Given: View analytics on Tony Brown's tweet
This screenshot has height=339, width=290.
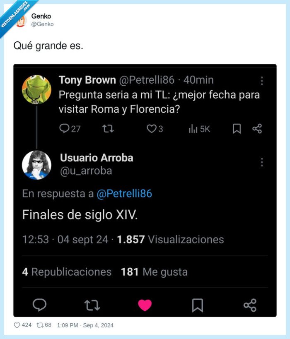Looking at the screenshot, I should point(193,129).
